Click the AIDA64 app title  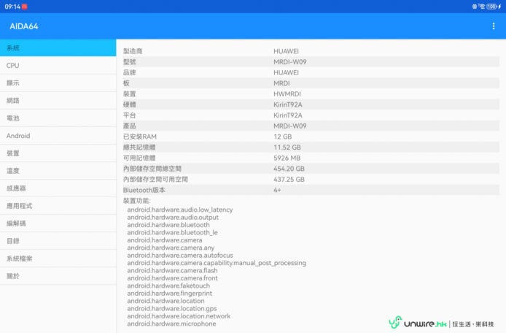pos(24,26)
